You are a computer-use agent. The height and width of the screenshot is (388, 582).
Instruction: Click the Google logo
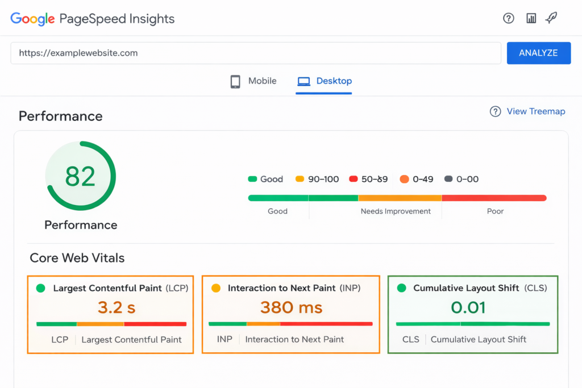click(32, 19)
